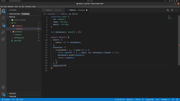Open the Terminal menu
180x101 pixels.
[x=28, y=7]
